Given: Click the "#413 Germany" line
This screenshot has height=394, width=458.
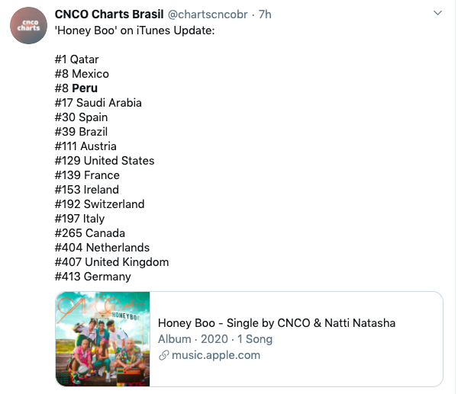Looking at the screenshot, I should click(x=93, y=277).
